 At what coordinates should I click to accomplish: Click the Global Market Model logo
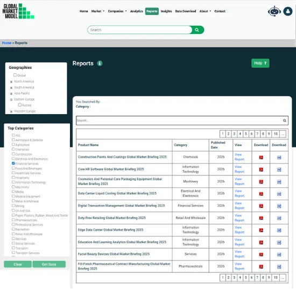18,11
